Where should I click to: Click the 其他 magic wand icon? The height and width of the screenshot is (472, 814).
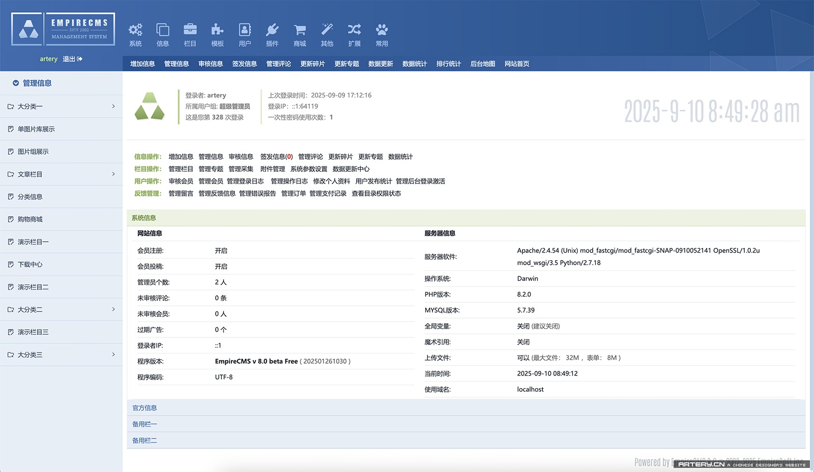coord(327,33)
